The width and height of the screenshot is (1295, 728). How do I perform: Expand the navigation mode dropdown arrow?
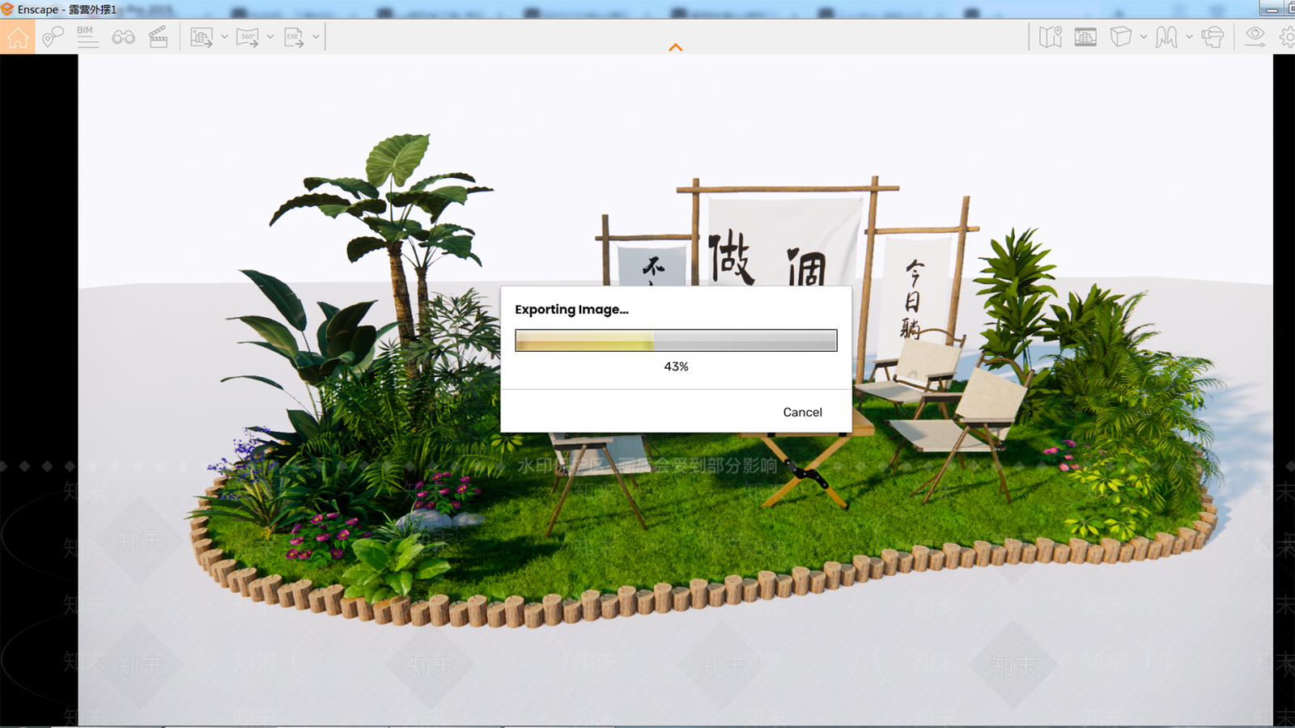[1189, 36]
